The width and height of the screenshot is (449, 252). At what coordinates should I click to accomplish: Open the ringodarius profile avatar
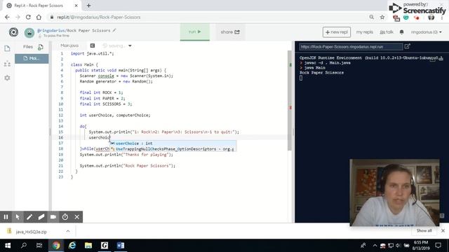point(29,33)
